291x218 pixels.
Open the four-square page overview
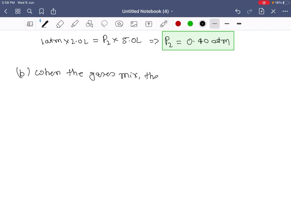point(18,11)
